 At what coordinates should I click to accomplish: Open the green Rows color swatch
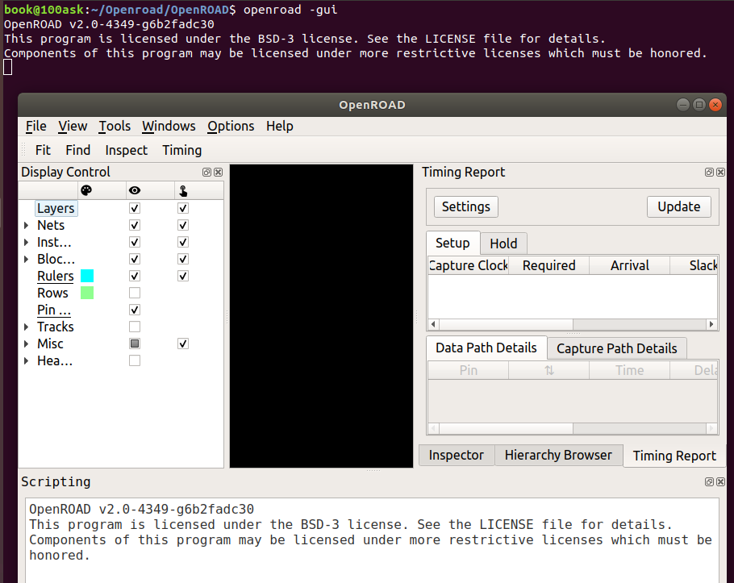(x=87, y=293)
